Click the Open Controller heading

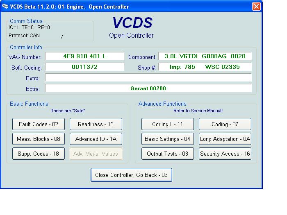131,35
